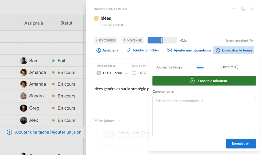Screen dimensions: 262x155
Task: Select the start time 9:00
Action: click(x=118, y=73)
